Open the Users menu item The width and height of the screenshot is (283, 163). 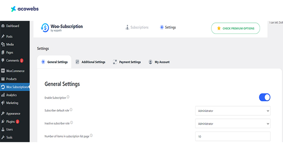(x=15, y=129)
